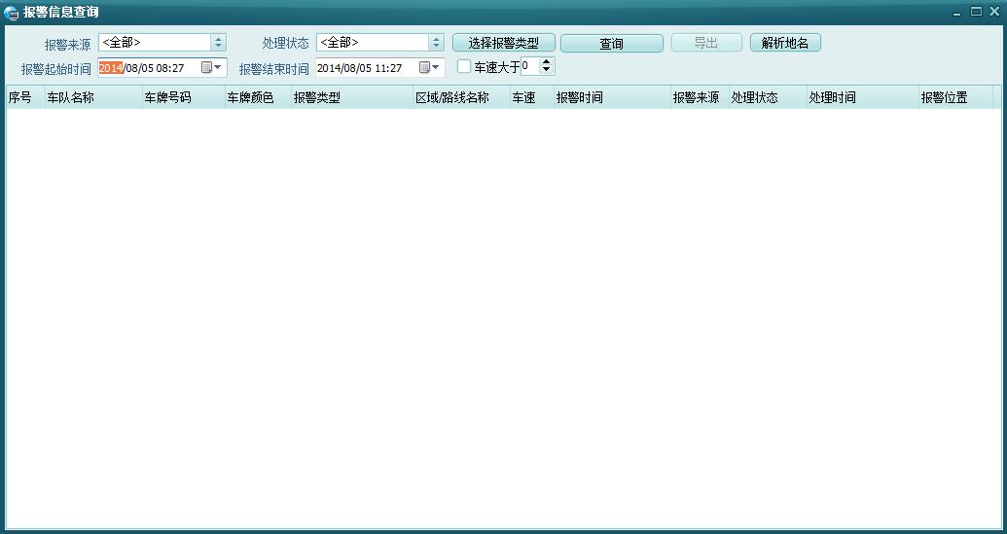Click the 查询 button
The image size is (1007, 534).
[x=611, y=44]
